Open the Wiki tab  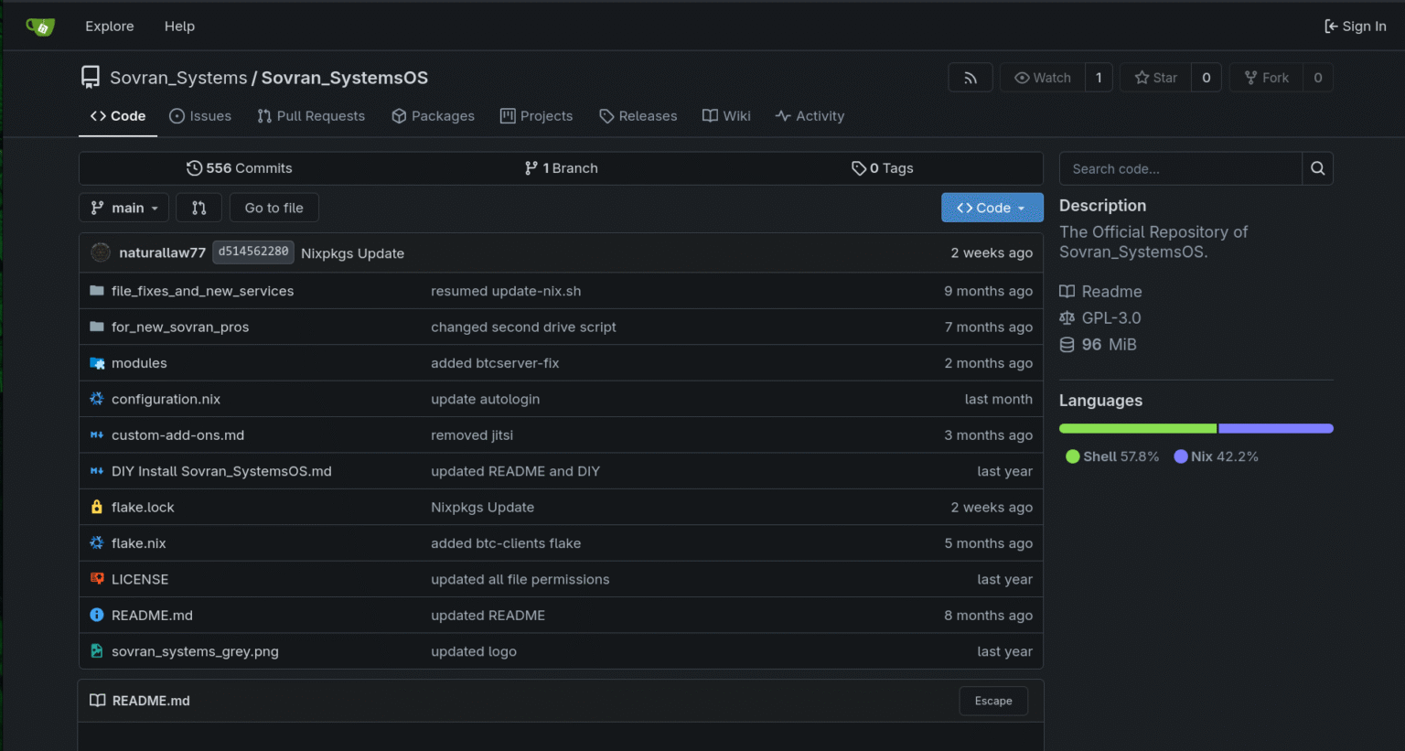[x=726, y=116]
